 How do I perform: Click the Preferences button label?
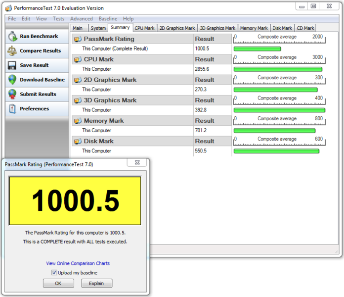coord(35,109)
